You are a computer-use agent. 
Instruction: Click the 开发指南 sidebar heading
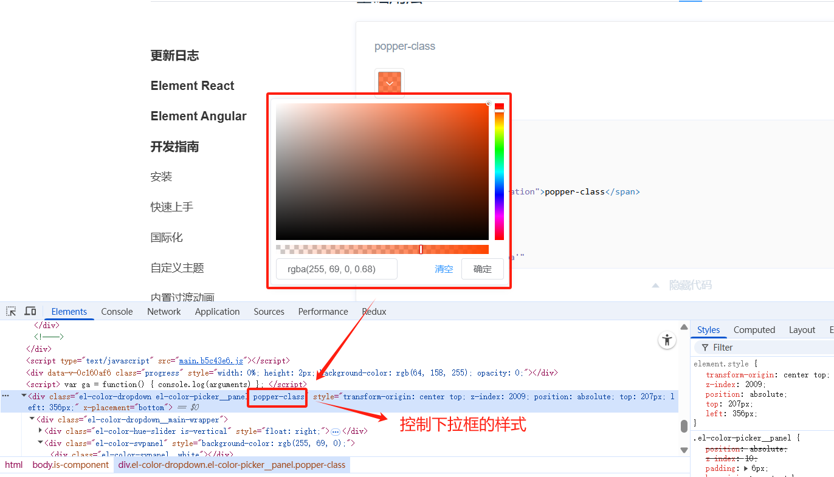point(175,146)
